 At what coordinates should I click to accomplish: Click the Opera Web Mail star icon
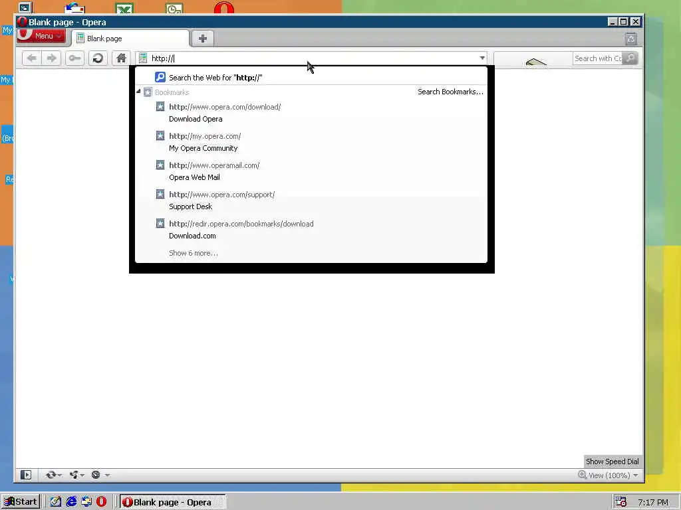[x=160, y=165]
